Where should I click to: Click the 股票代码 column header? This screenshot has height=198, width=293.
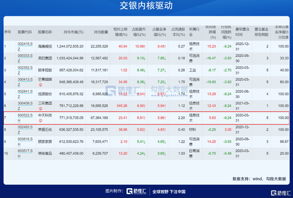[x=25, y=32]
